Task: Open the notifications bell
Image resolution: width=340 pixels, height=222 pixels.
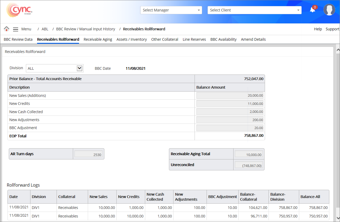Action: (x=313, y=10)
